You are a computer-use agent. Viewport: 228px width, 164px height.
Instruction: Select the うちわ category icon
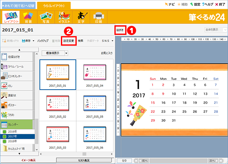tap(4, 115)
